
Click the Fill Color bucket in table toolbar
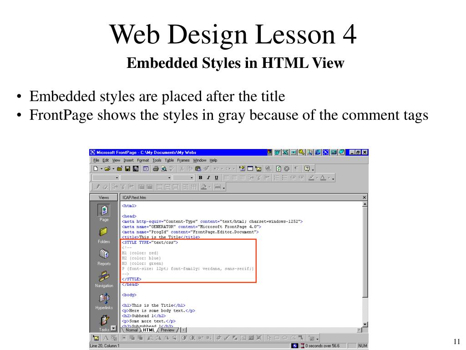(x=204, y=187)
